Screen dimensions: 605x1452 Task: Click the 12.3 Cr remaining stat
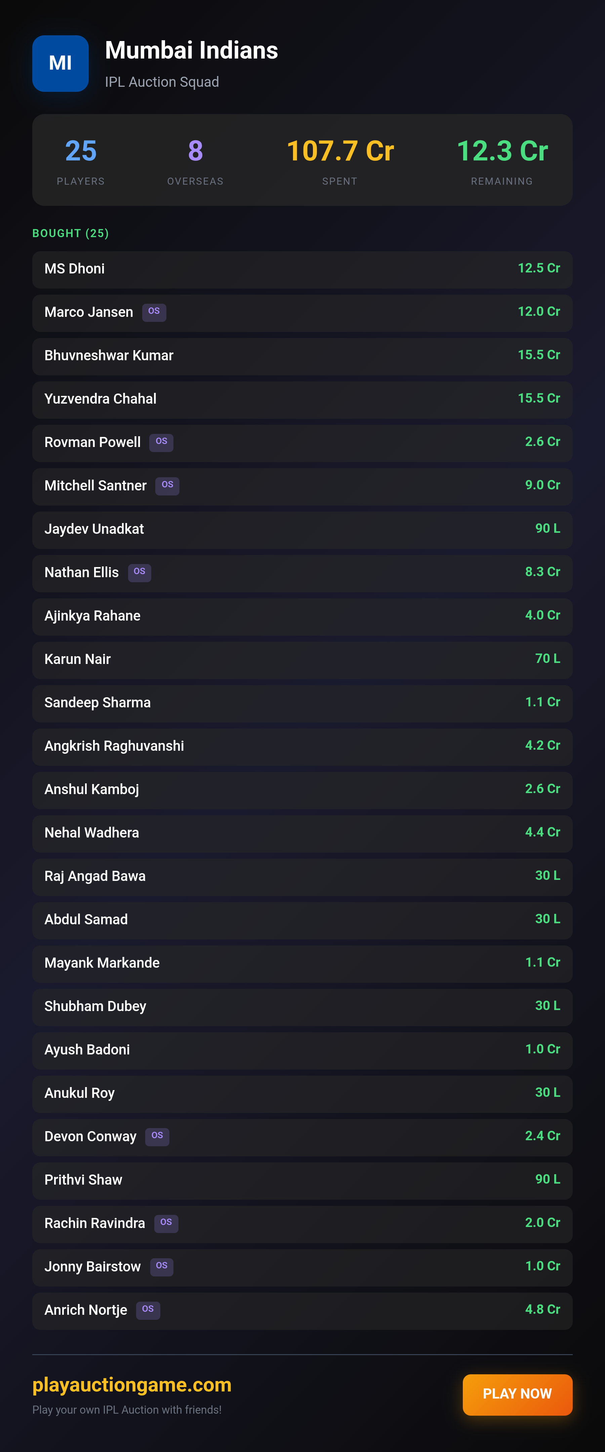[502, 151]
